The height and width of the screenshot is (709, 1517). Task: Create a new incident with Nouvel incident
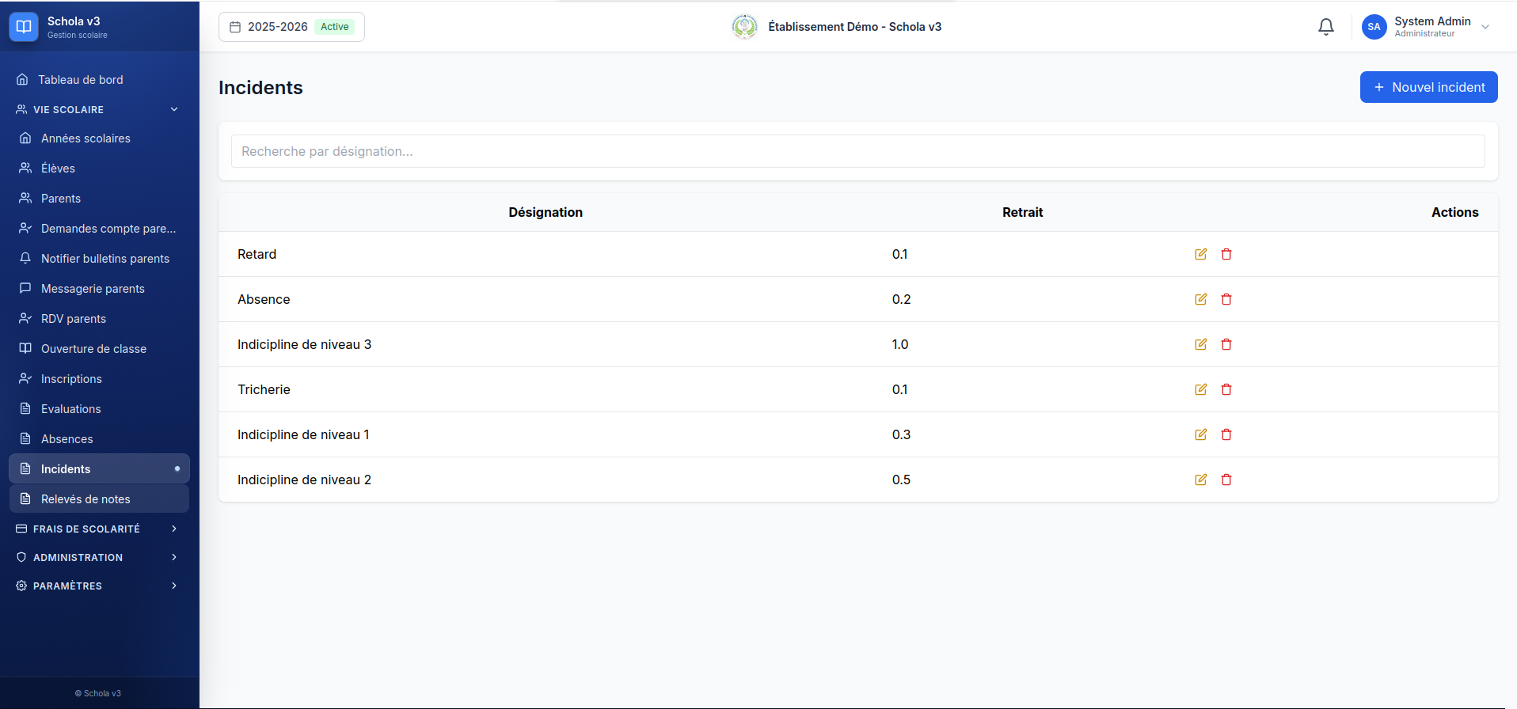(x=1428, y=87)
